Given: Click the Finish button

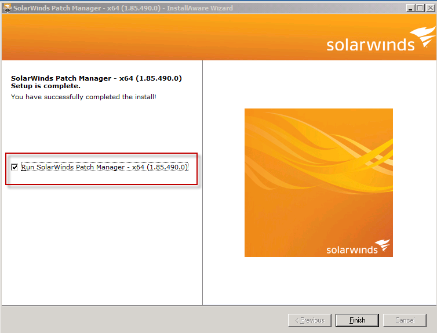Looking at the screenshot, I should [x=357, y=320].
